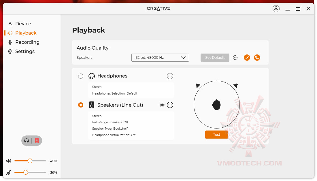Select the Headphones radio button
This screenshot has width=317, height=181.
(81, 76)
